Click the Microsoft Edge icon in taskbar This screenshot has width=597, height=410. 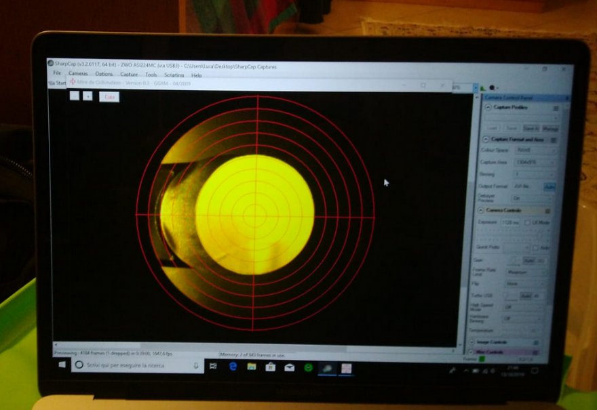pyautogui.click(x=233, y=367)
